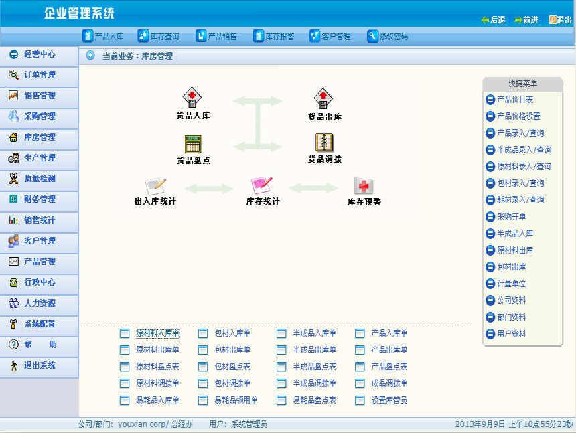Open the 货品盘点 calculator icon

pos(193,144)
